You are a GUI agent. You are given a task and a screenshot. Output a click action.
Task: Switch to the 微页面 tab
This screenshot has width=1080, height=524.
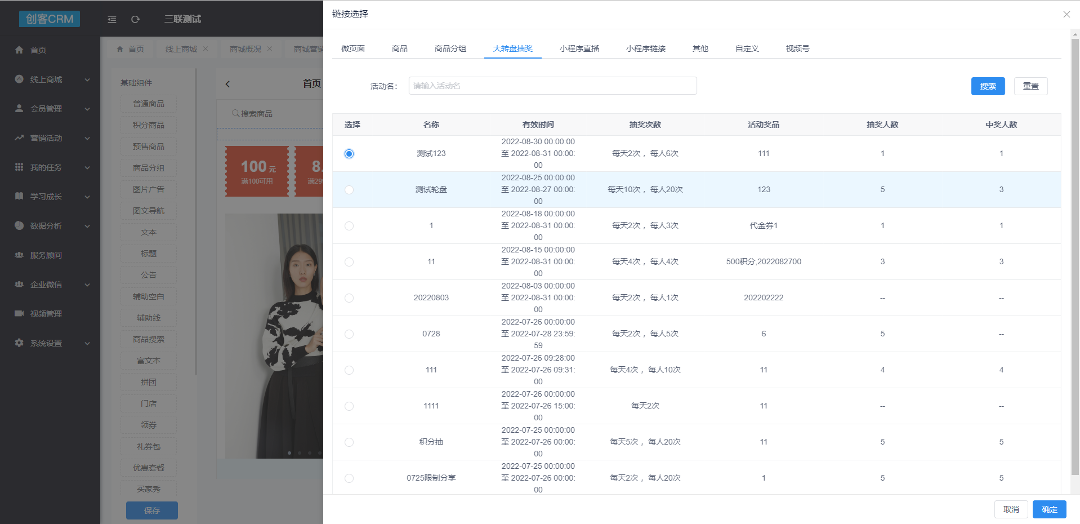pyautogui.click(x=353, y=48)
